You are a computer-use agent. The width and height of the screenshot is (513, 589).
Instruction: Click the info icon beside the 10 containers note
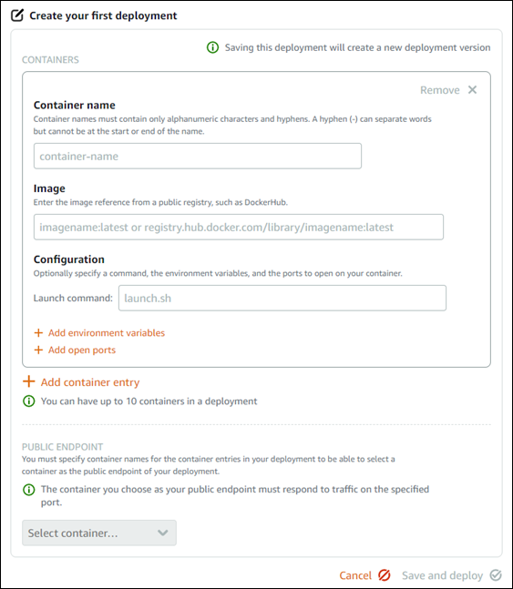pos(29,401)
